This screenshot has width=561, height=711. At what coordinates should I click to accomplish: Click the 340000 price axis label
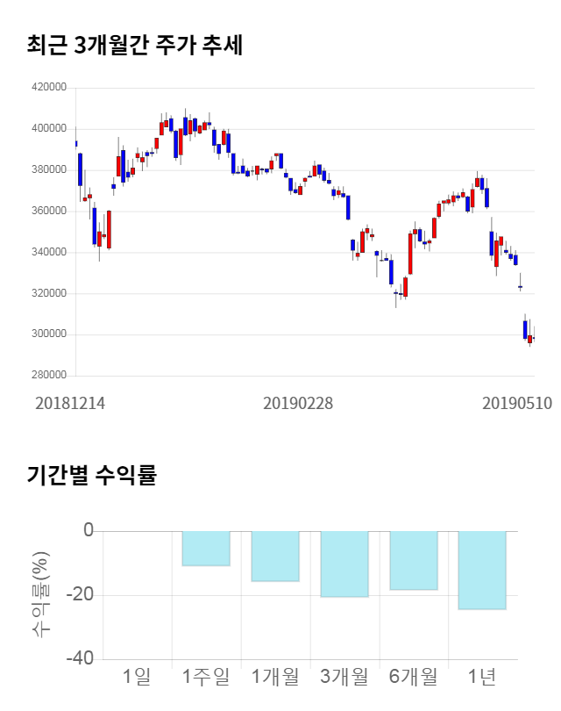(x=49, y=253)
